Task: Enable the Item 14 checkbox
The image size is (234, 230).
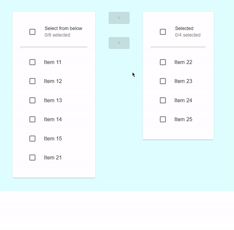Action: (32, 119)
